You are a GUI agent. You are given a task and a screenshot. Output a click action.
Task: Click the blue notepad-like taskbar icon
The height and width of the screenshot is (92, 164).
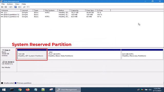point(35,90)
